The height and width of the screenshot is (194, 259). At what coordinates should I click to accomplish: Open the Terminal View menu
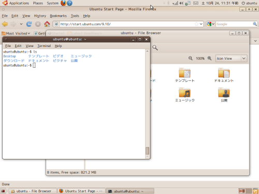click(x=30, y=46)
